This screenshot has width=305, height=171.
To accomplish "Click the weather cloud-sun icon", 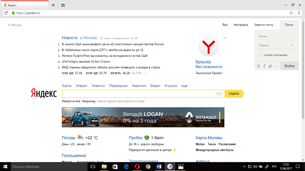I will click(x=80, y=137).
